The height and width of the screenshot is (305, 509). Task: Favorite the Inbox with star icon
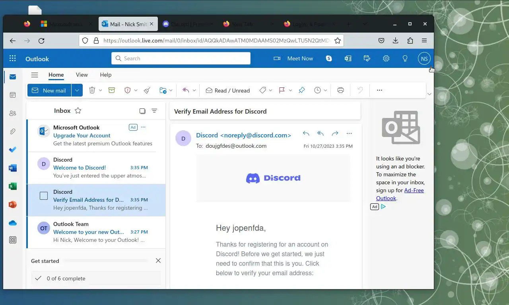pyautogui.click(x=78, y=111)
